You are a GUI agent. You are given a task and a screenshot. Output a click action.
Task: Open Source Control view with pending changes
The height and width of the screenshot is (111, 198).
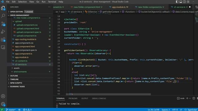coord(3,24)
